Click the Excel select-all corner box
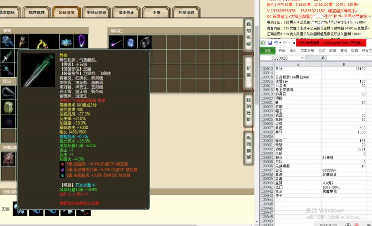Viewport: 372px width, 226px height. (267, 64)
